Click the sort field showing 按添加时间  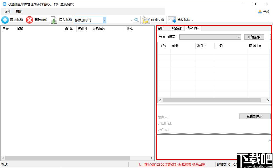[x=88, y=20]
